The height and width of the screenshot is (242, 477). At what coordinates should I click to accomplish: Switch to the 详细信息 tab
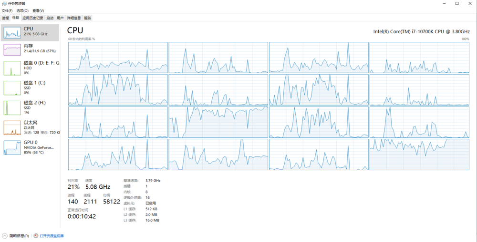pos(74,18)
